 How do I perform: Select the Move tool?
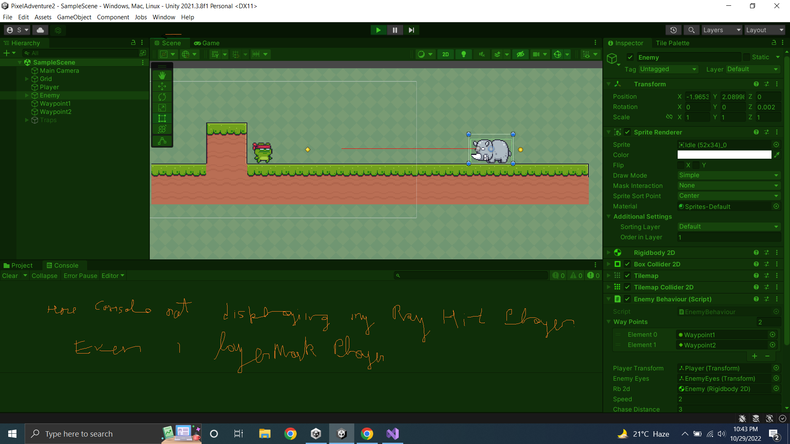[162, 86]
